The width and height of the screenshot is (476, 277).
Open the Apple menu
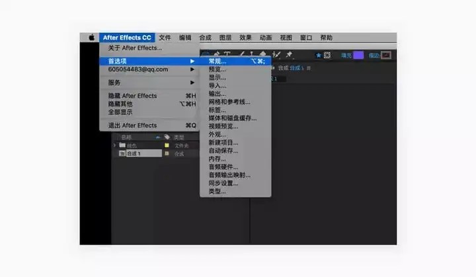point(91,38)
